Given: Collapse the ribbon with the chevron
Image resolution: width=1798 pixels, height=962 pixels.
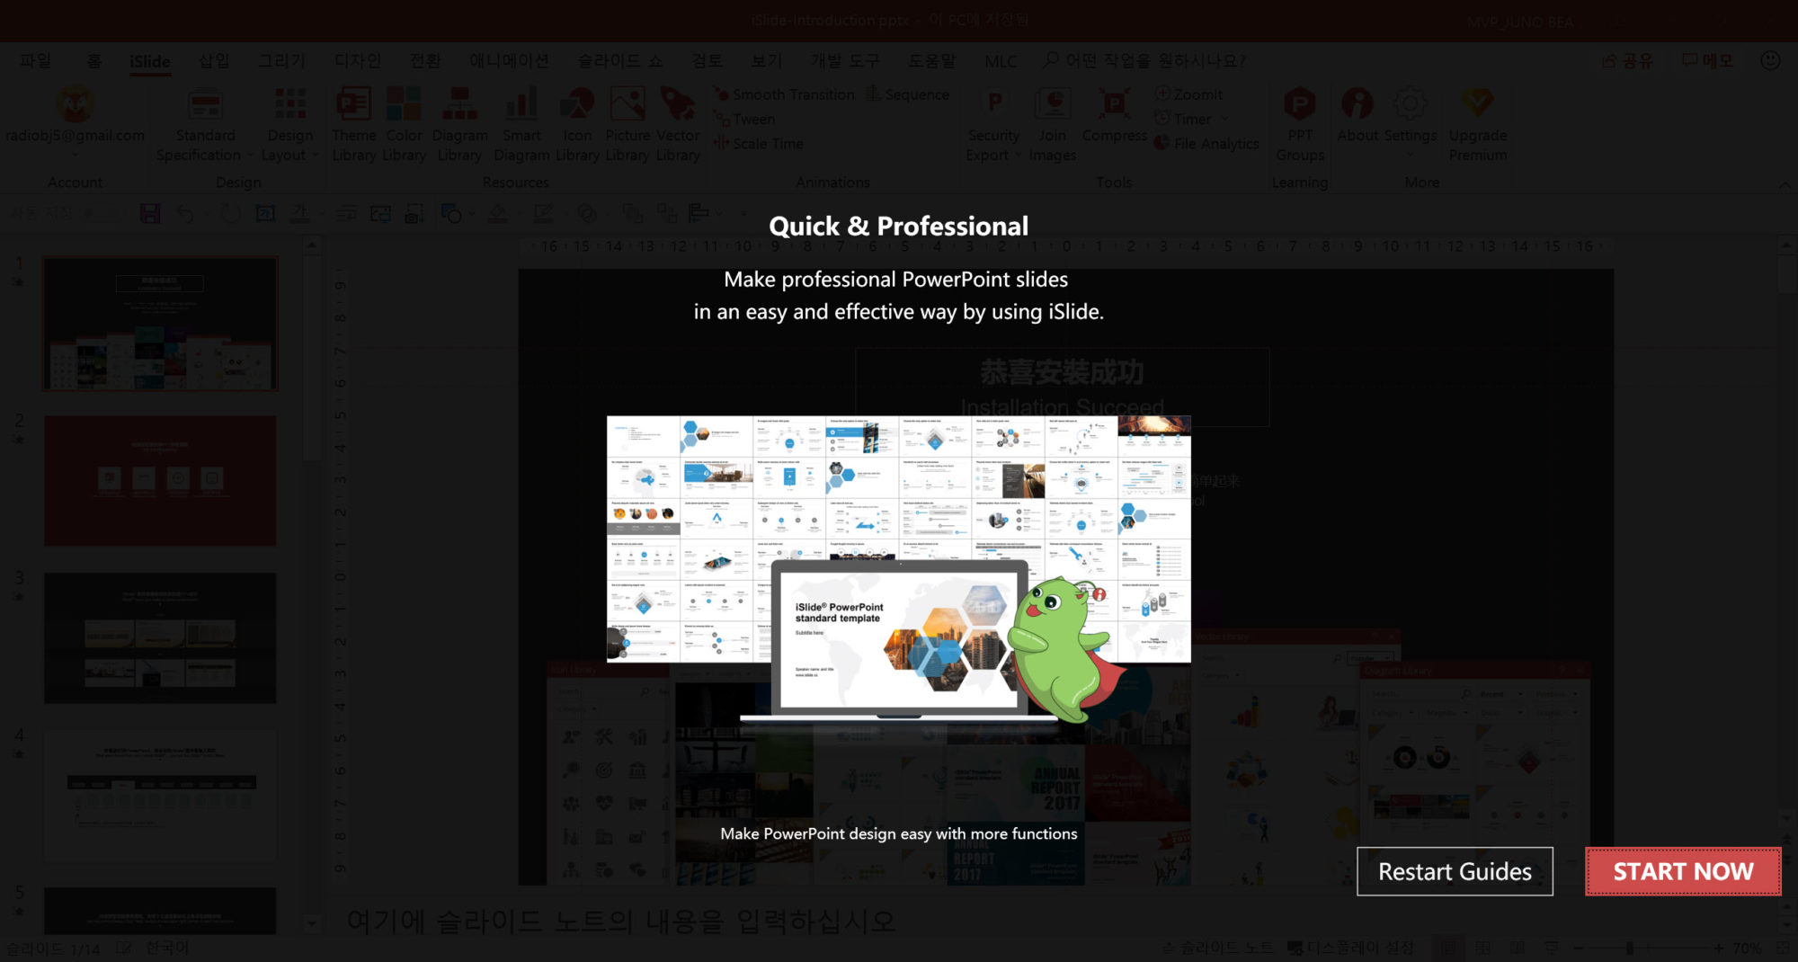Looking at the screenshot, I should click(x=1785, y=184).
